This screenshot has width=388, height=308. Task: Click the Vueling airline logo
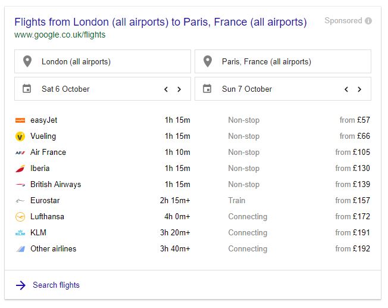click(x=20, y=136)
